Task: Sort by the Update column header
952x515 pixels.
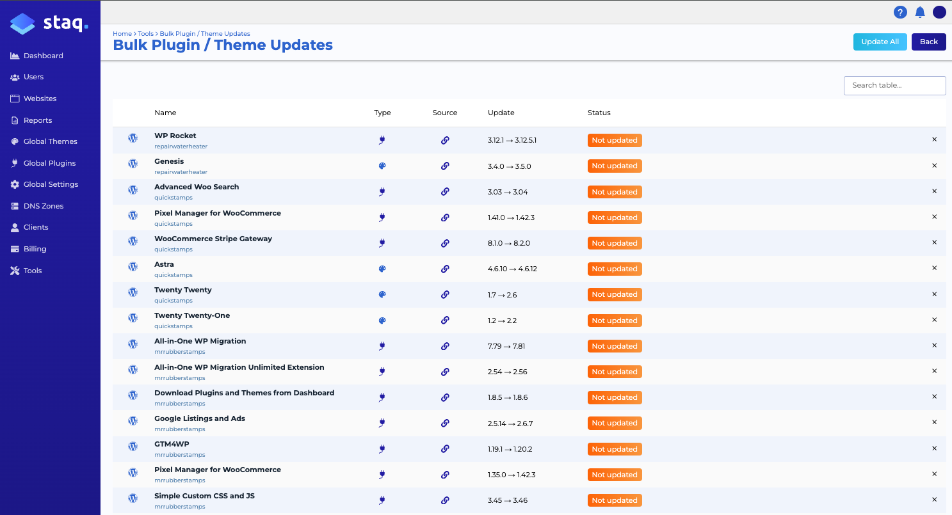Action: tap(501, 113)
